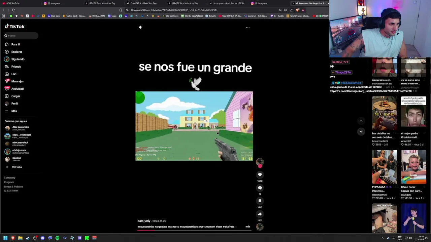The width and height of the screenshot is (431, 242).
Task: Go to next video down arrow
Action: coord(361,131)
